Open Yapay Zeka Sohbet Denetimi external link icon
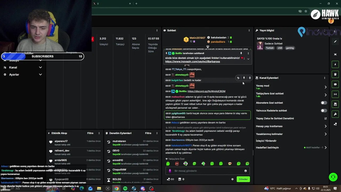The image size is (341, 192). coord(326,118)
